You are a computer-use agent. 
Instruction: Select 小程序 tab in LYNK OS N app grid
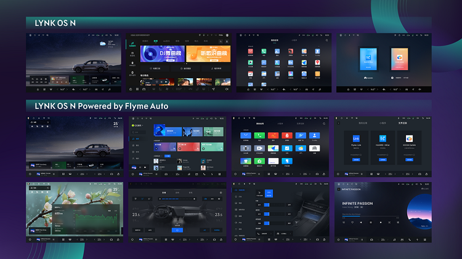(x=294, y=41)
